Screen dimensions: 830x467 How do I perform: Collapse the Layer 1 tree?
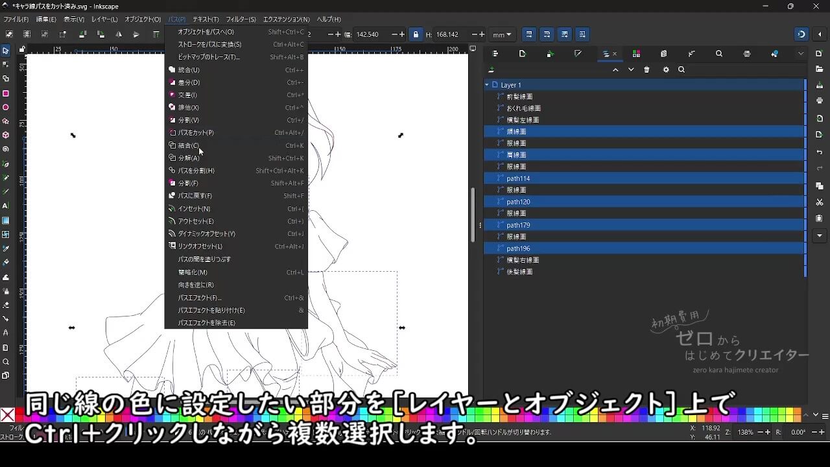pos(487,85)
